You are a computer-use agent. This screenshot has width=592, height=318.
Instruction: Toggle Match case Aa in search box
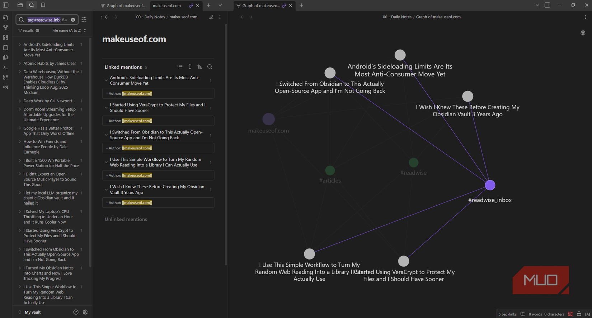pyautogui.click(x=64, y=20)
